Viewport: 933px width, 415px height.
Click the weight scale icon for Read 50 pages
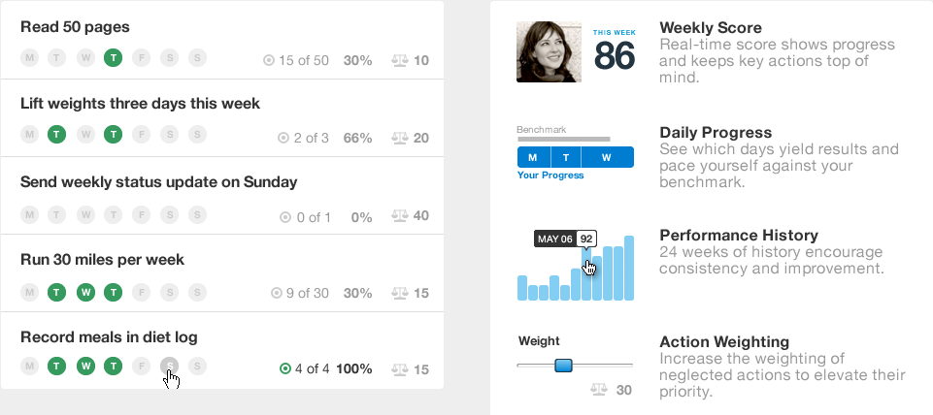pos(399,60)
